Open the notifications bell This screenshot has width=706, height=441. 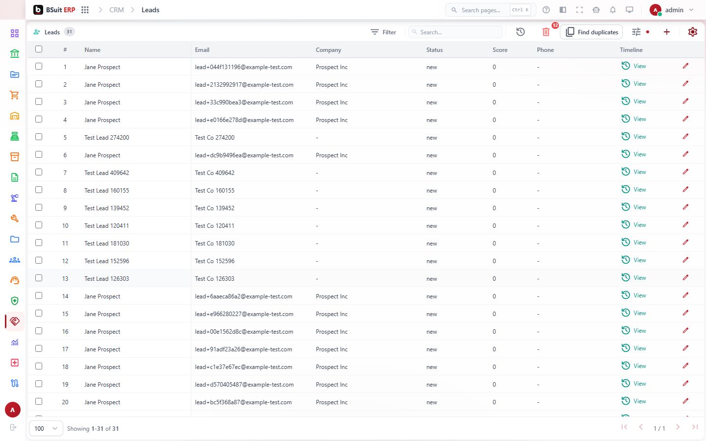pyautogui.click(x=613, y=10)
